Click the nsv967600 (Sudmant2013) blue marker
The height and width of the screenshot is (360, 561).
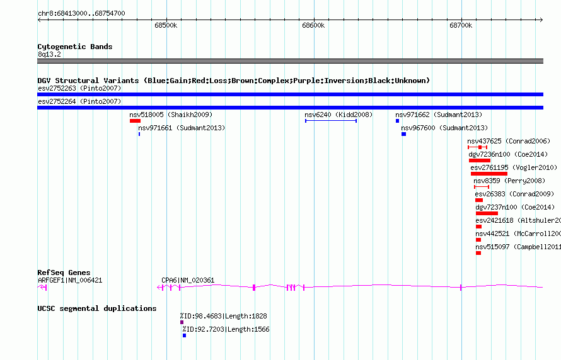coord(403,134)
